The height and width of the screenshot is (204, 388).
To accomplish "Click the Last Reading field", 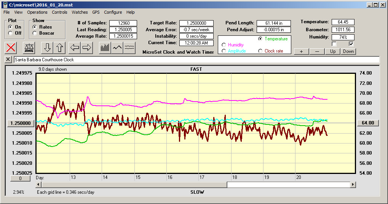I will [x=123, y=30].
